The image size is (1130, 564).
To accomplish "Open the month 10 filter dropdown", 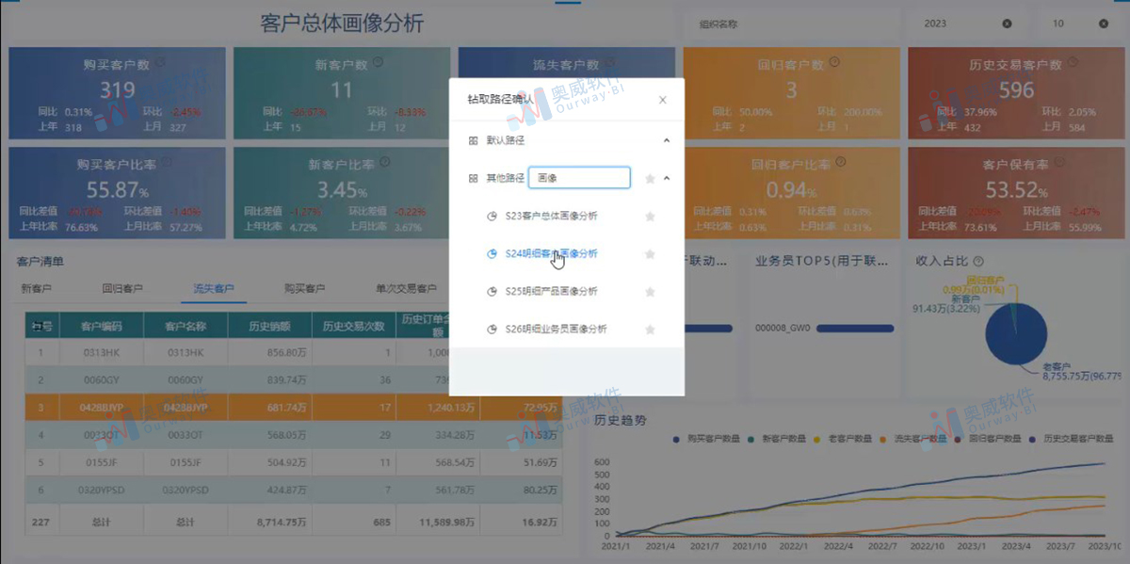I will [1078, 24].
